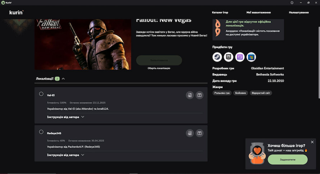The image size is (320, 174).
Task: Click the kurin logo
Action: coord(16,13)
